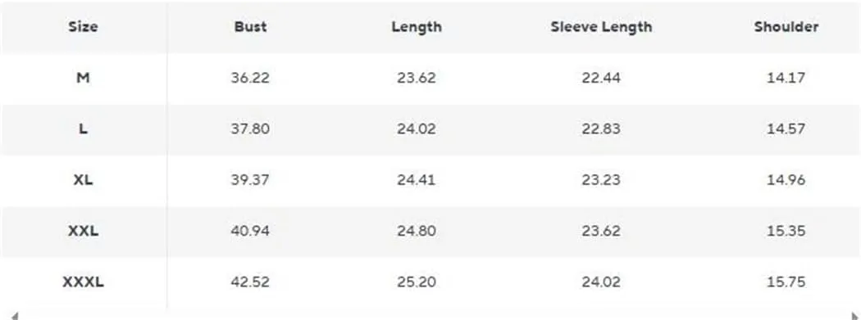Select the length value 24.41
The height and width of the screenshot is (320, 861).
[x=417, y=180]
